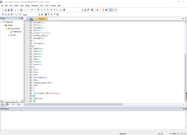Close the Build Output panel
This screenshot has width=187, height=135.
point(186,109)
